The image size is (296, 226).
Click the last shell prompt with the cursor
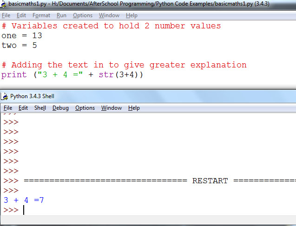(x=13, y=210)
